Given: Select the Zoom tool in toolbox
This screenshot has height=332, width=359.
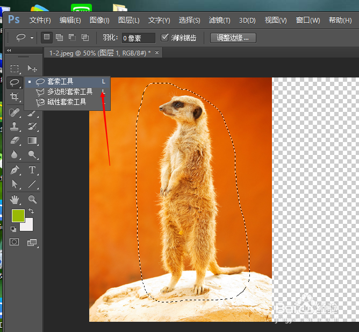Looking at the screenshot, I should click(x=32, y=200).
